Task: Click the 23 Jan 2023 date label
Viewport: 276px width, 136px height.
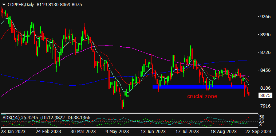Action: [13, 131]
